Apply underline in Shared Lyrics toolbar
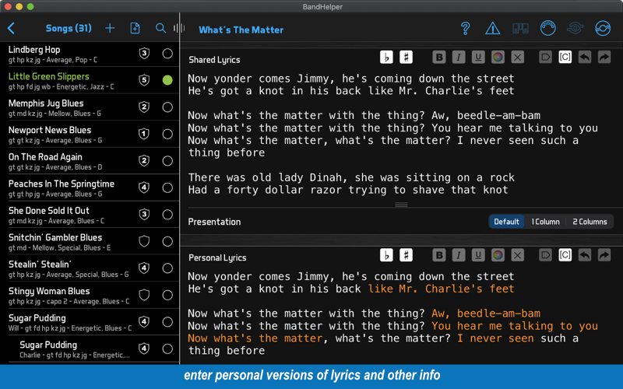This screenshot has height=389, width=623. [x=478, y=57]
